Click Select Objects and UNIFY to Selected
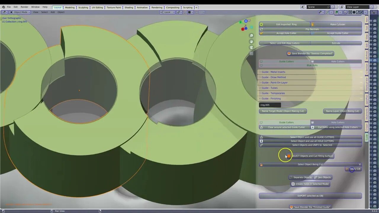379x213 pixels. click(310, 145)
